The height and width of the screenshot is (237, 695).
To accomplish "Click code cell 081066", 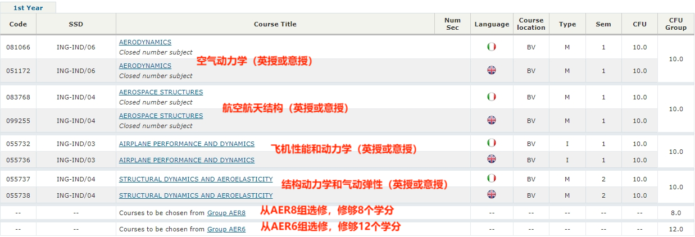I will click(x=18, y=47).
